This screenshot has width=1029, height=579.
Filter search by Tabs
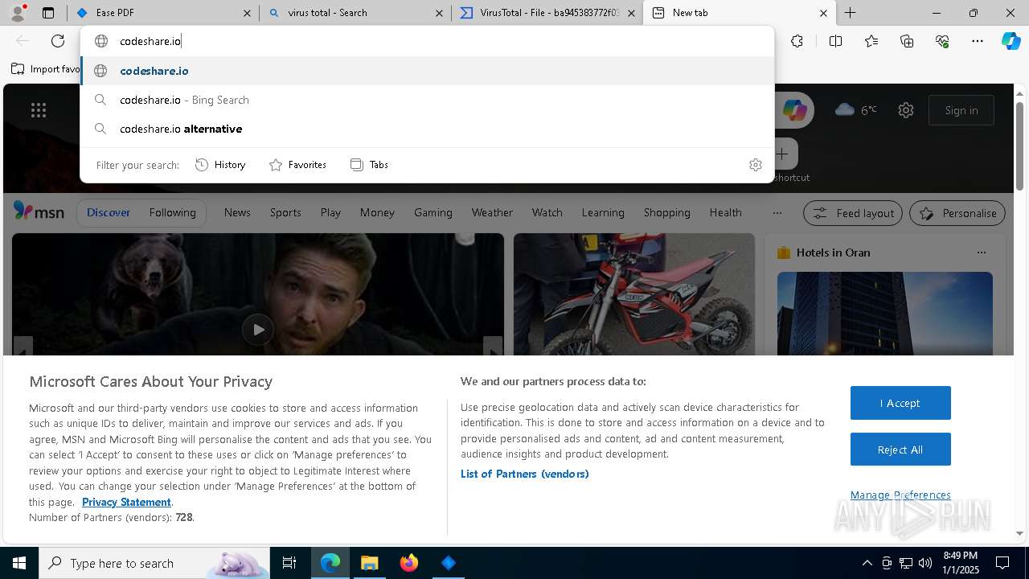[x=370, y=165]
